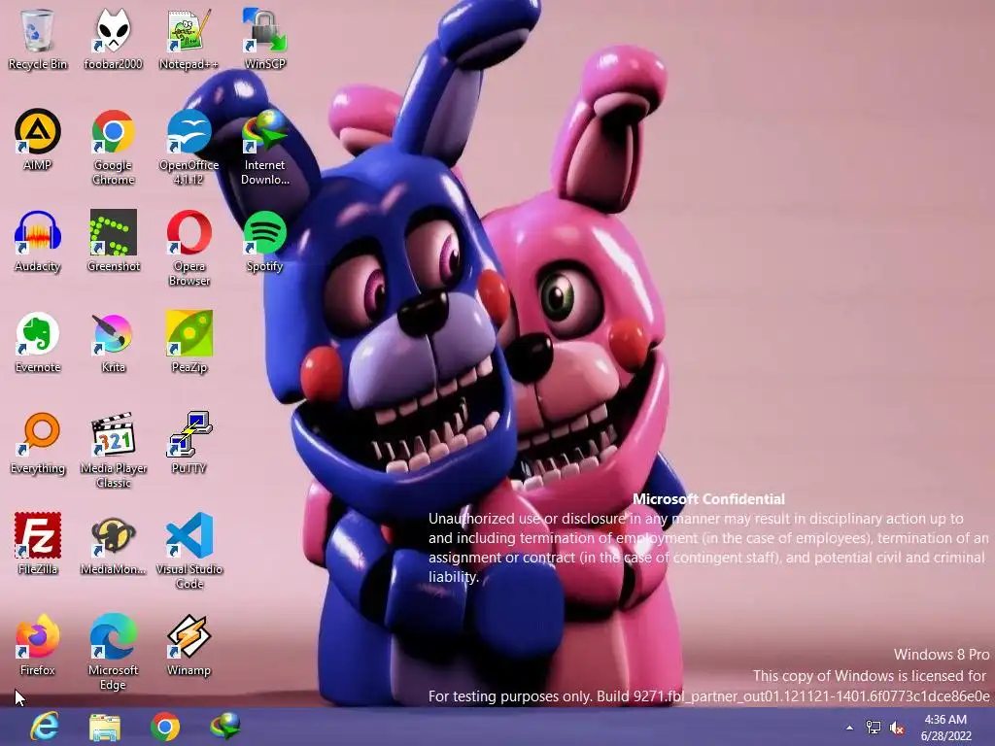Launch foobar2000 from the desktop
Screen dimensions: 995x746
(x=113, y=39)
